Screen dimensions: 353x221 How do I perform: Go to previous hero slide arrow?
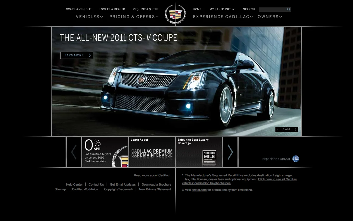click(278, 129)
